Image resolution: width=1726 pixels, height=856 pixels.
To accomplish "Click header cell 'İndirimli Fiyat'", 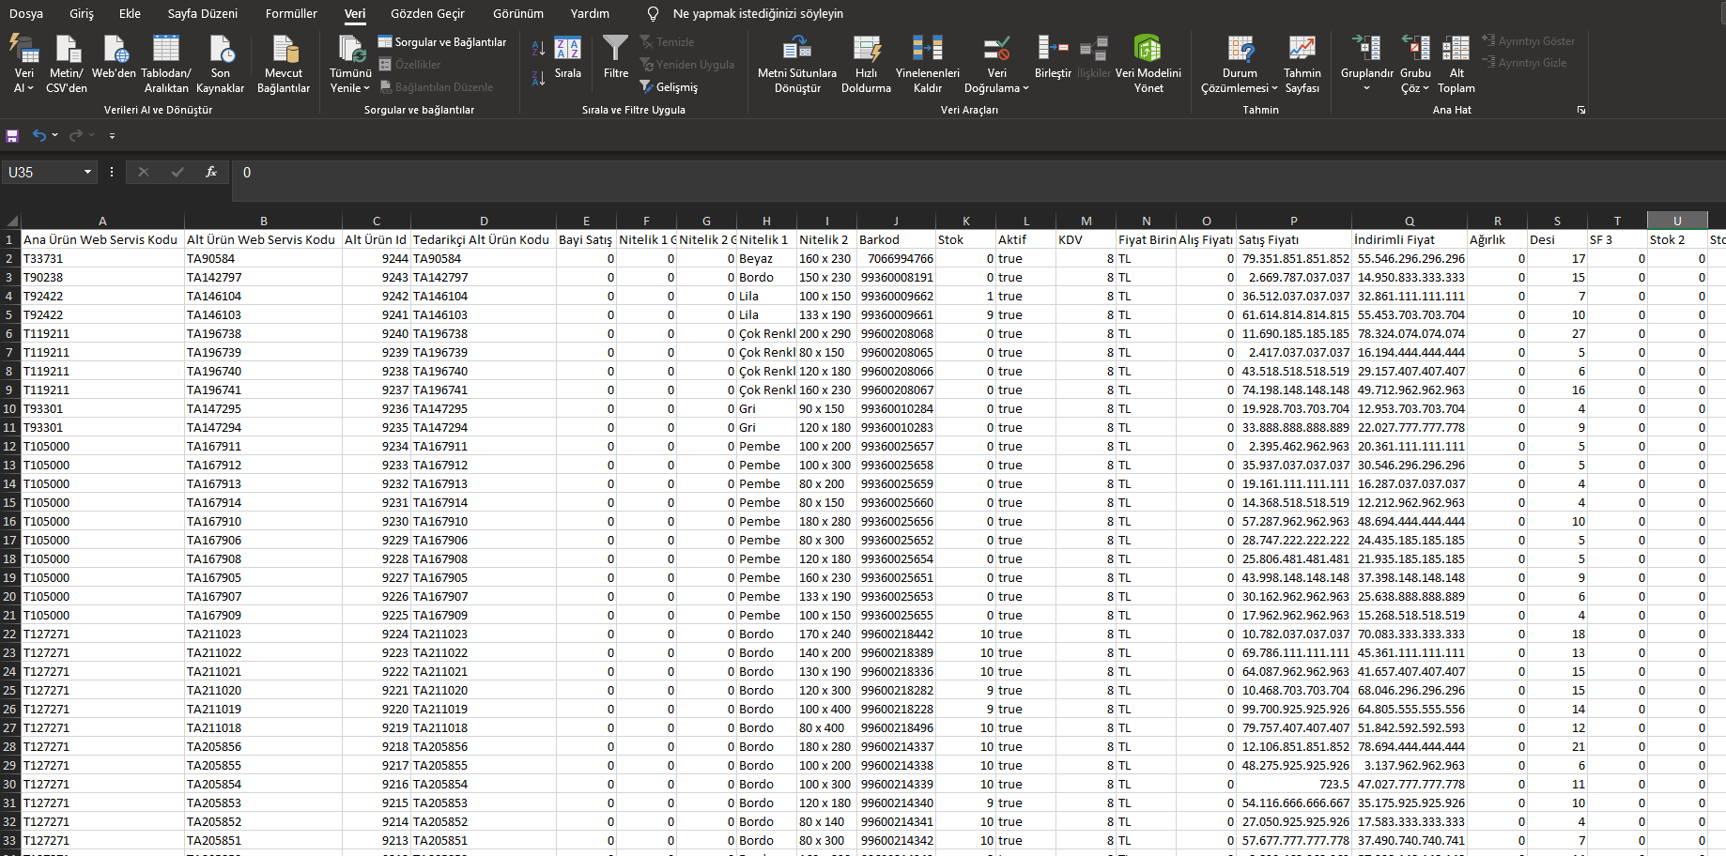I will pyautogui.click(x=1410, y=239).
